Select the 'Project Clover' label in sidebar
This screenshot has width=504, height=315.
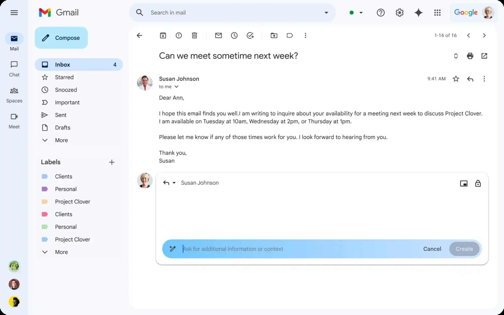72,201
